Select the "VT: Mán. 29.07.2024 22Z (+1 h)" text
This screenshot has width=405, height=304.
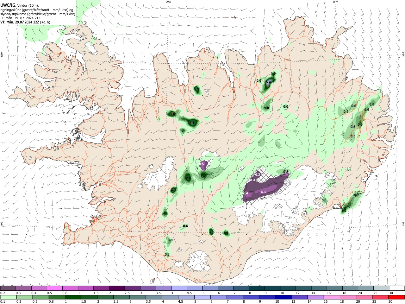25,22
